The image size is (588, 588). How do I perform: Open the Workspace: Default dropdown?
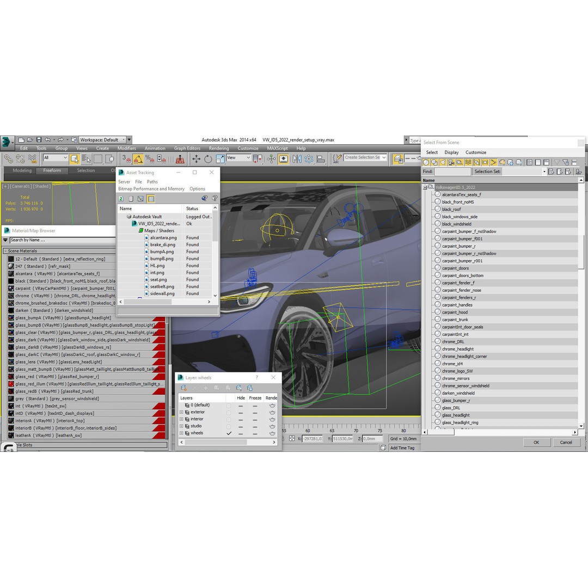pos(102,140)
